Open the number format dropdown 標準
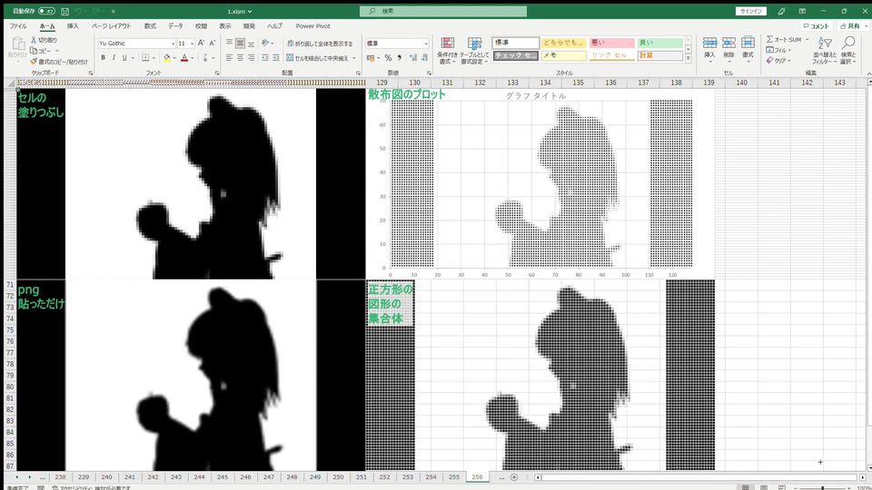This screenshot has width=872, height=490. tap(426, 44)
